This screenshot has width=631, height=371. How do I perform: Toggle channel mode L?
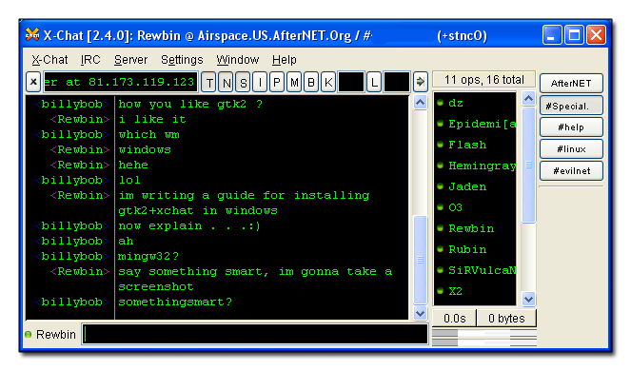pos(374,83)
